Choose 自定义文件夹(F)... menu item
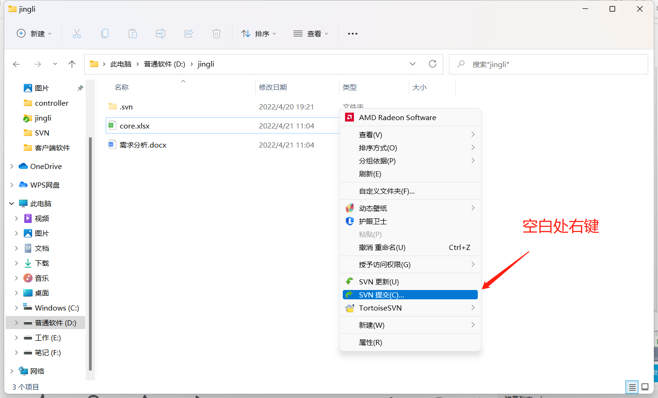Screen dimensions: 658x398 [410, 191]
